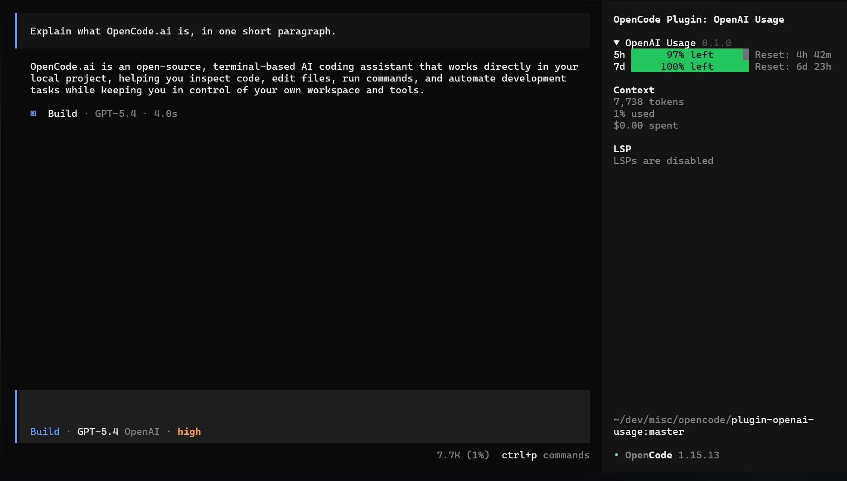Select the user message about OpenCode.ai
The width and height of the screenshot is (847, 481).
[303, 31]
